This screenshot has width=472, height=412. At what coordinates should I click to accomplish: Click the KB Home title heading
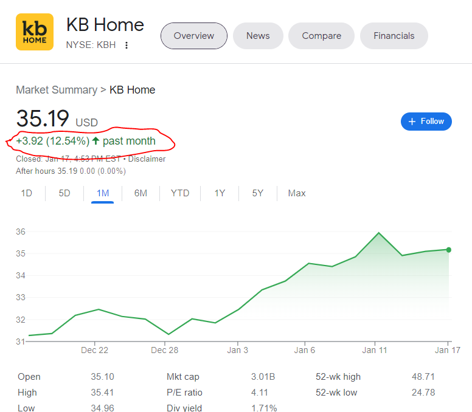point(105,25)
